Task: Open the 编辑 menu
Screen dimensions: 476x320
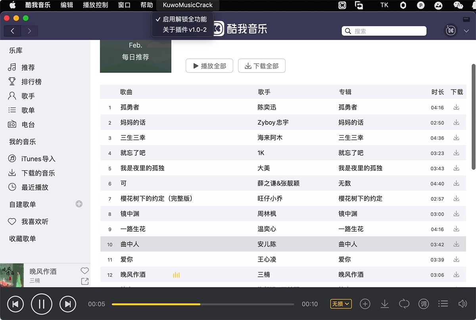Action: point(67,5)
